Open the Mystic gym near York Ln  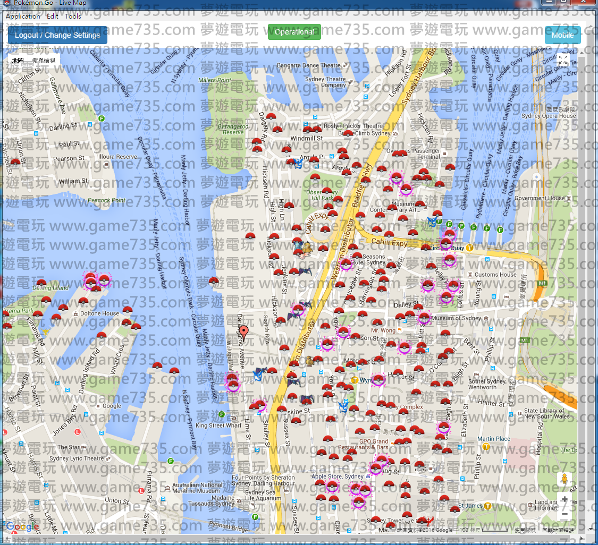tap(343, 407)
